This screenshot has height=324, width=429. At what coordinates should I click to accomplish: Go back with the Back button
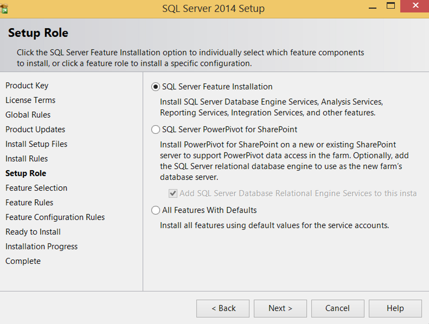tap(223, 308)
